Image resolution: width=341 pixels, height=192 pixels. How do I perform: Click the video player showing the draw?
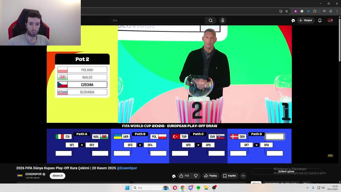click(x=169, y=94)
